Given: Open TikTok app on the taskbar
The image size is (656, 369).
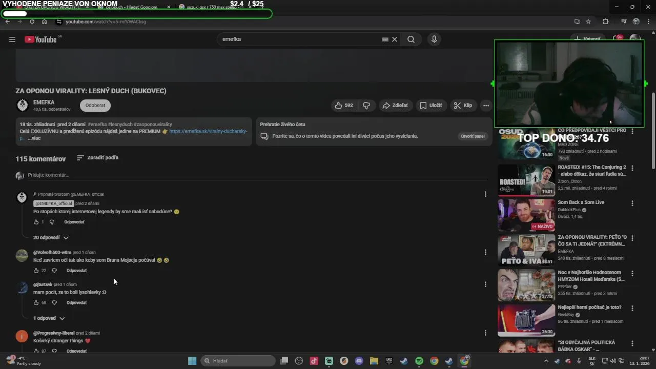Looking at the screenshot, I should [x=314, y=361].
